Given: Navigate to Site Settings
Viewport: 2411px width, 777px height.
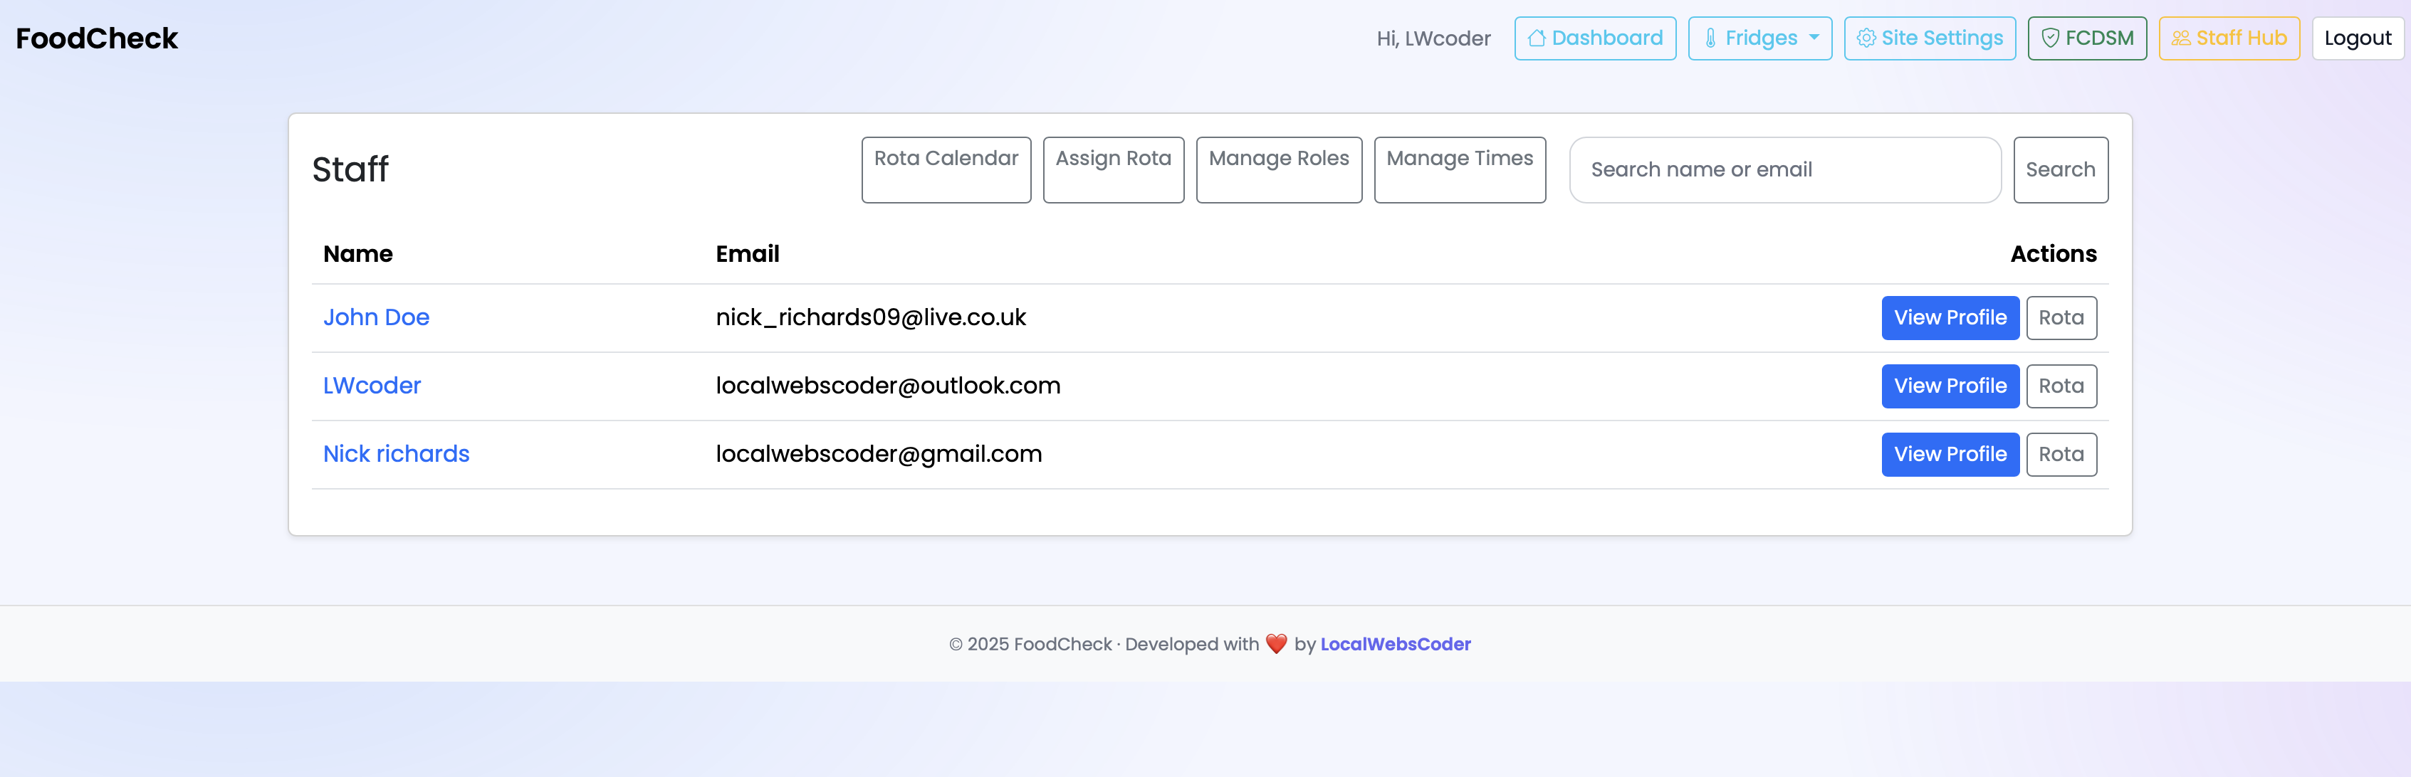Looking at the screenshot, I should 1929,38.
